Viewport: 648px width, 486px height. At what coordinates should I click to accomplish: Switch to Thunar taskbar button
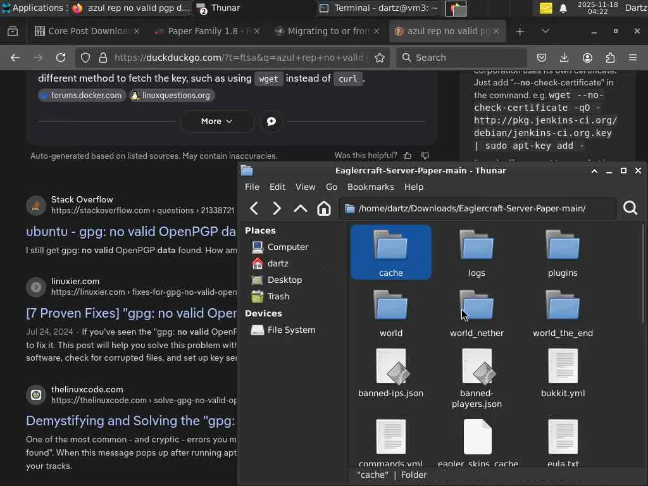tap(219, 8)
